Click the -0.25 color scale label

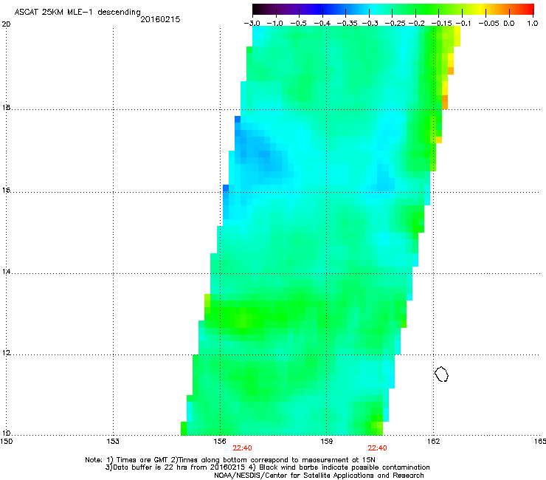pos(395,24)
